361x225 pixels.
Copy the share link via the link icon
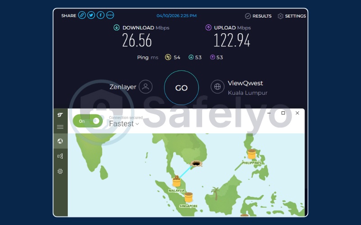click(82, 15)
